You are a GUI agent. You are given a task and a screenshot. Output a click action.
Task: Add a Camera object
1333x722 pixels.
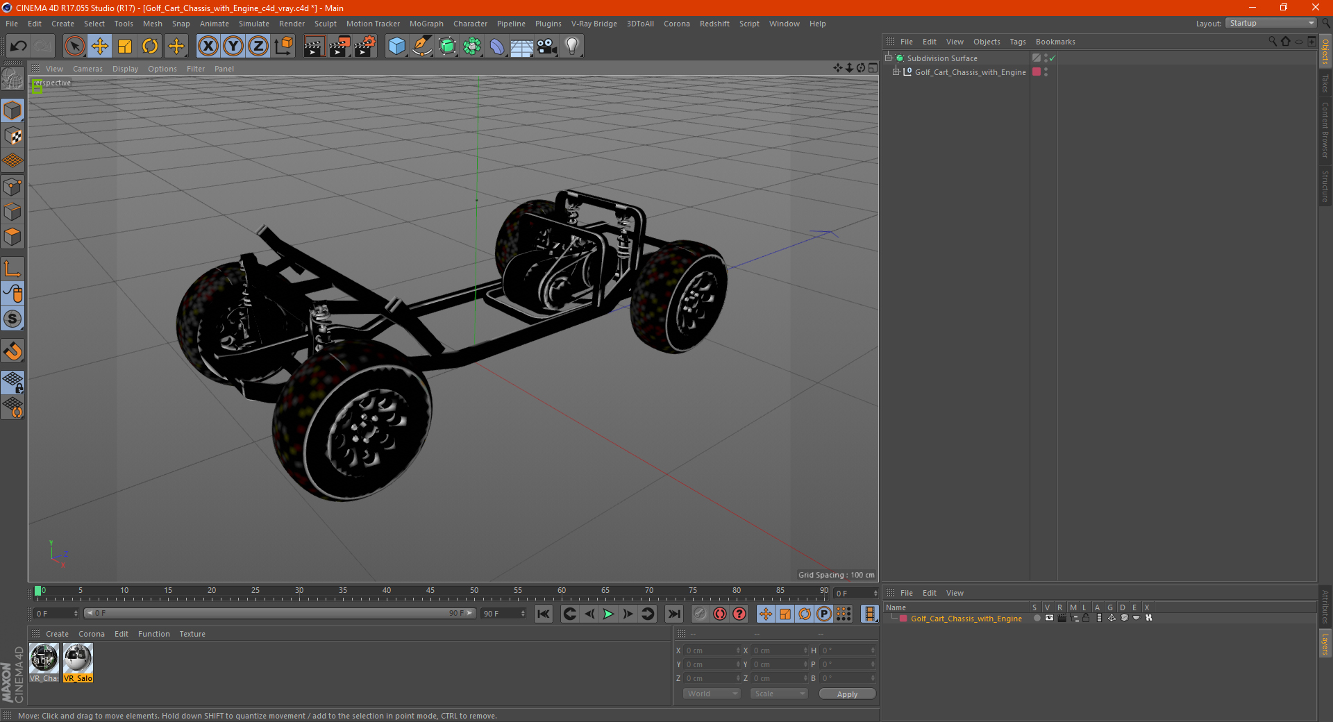coord(547,47)
